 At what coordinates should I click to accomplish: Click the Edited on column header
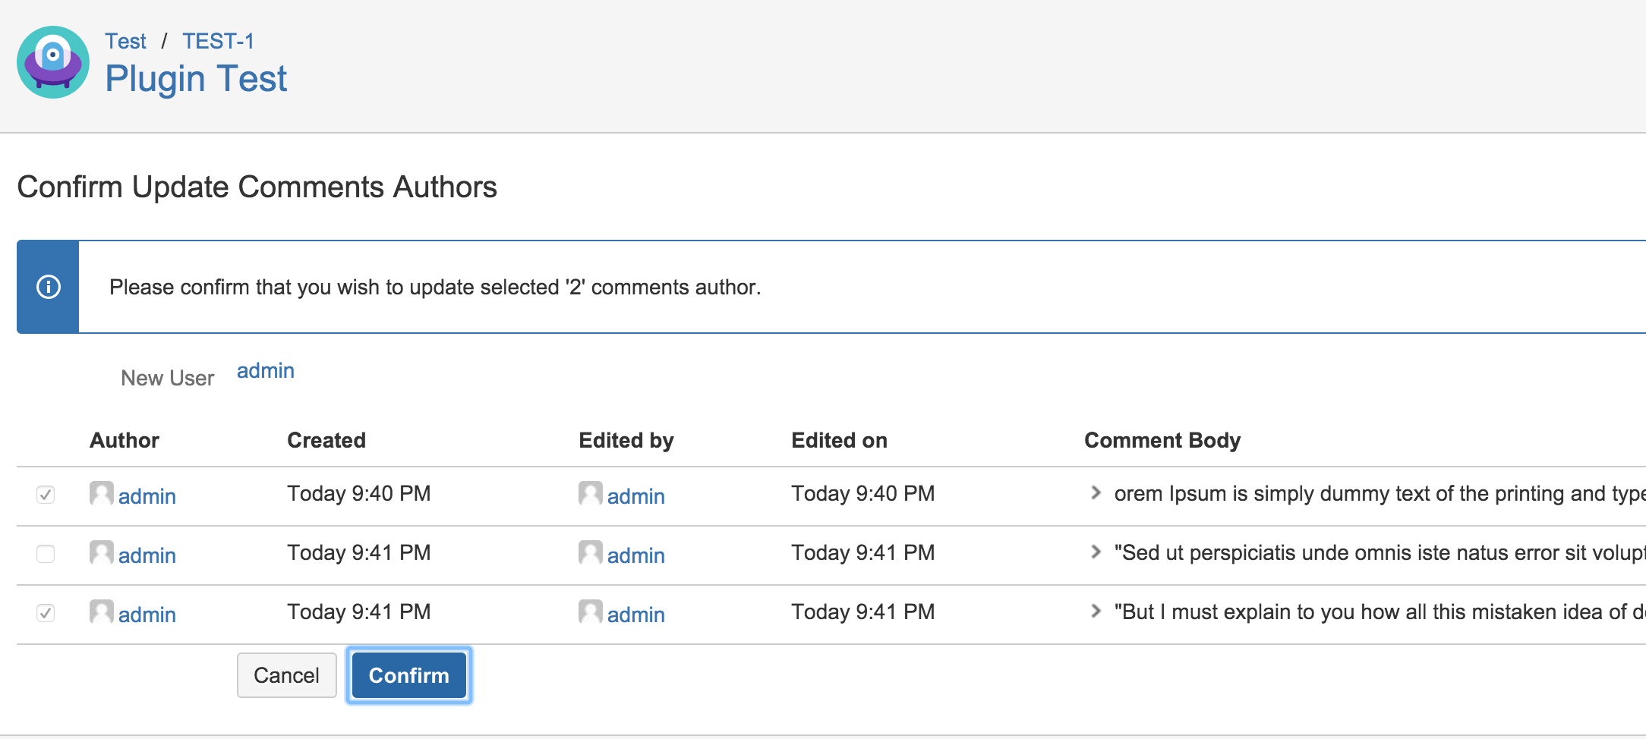pyautogui.click(x=839, y=440)
